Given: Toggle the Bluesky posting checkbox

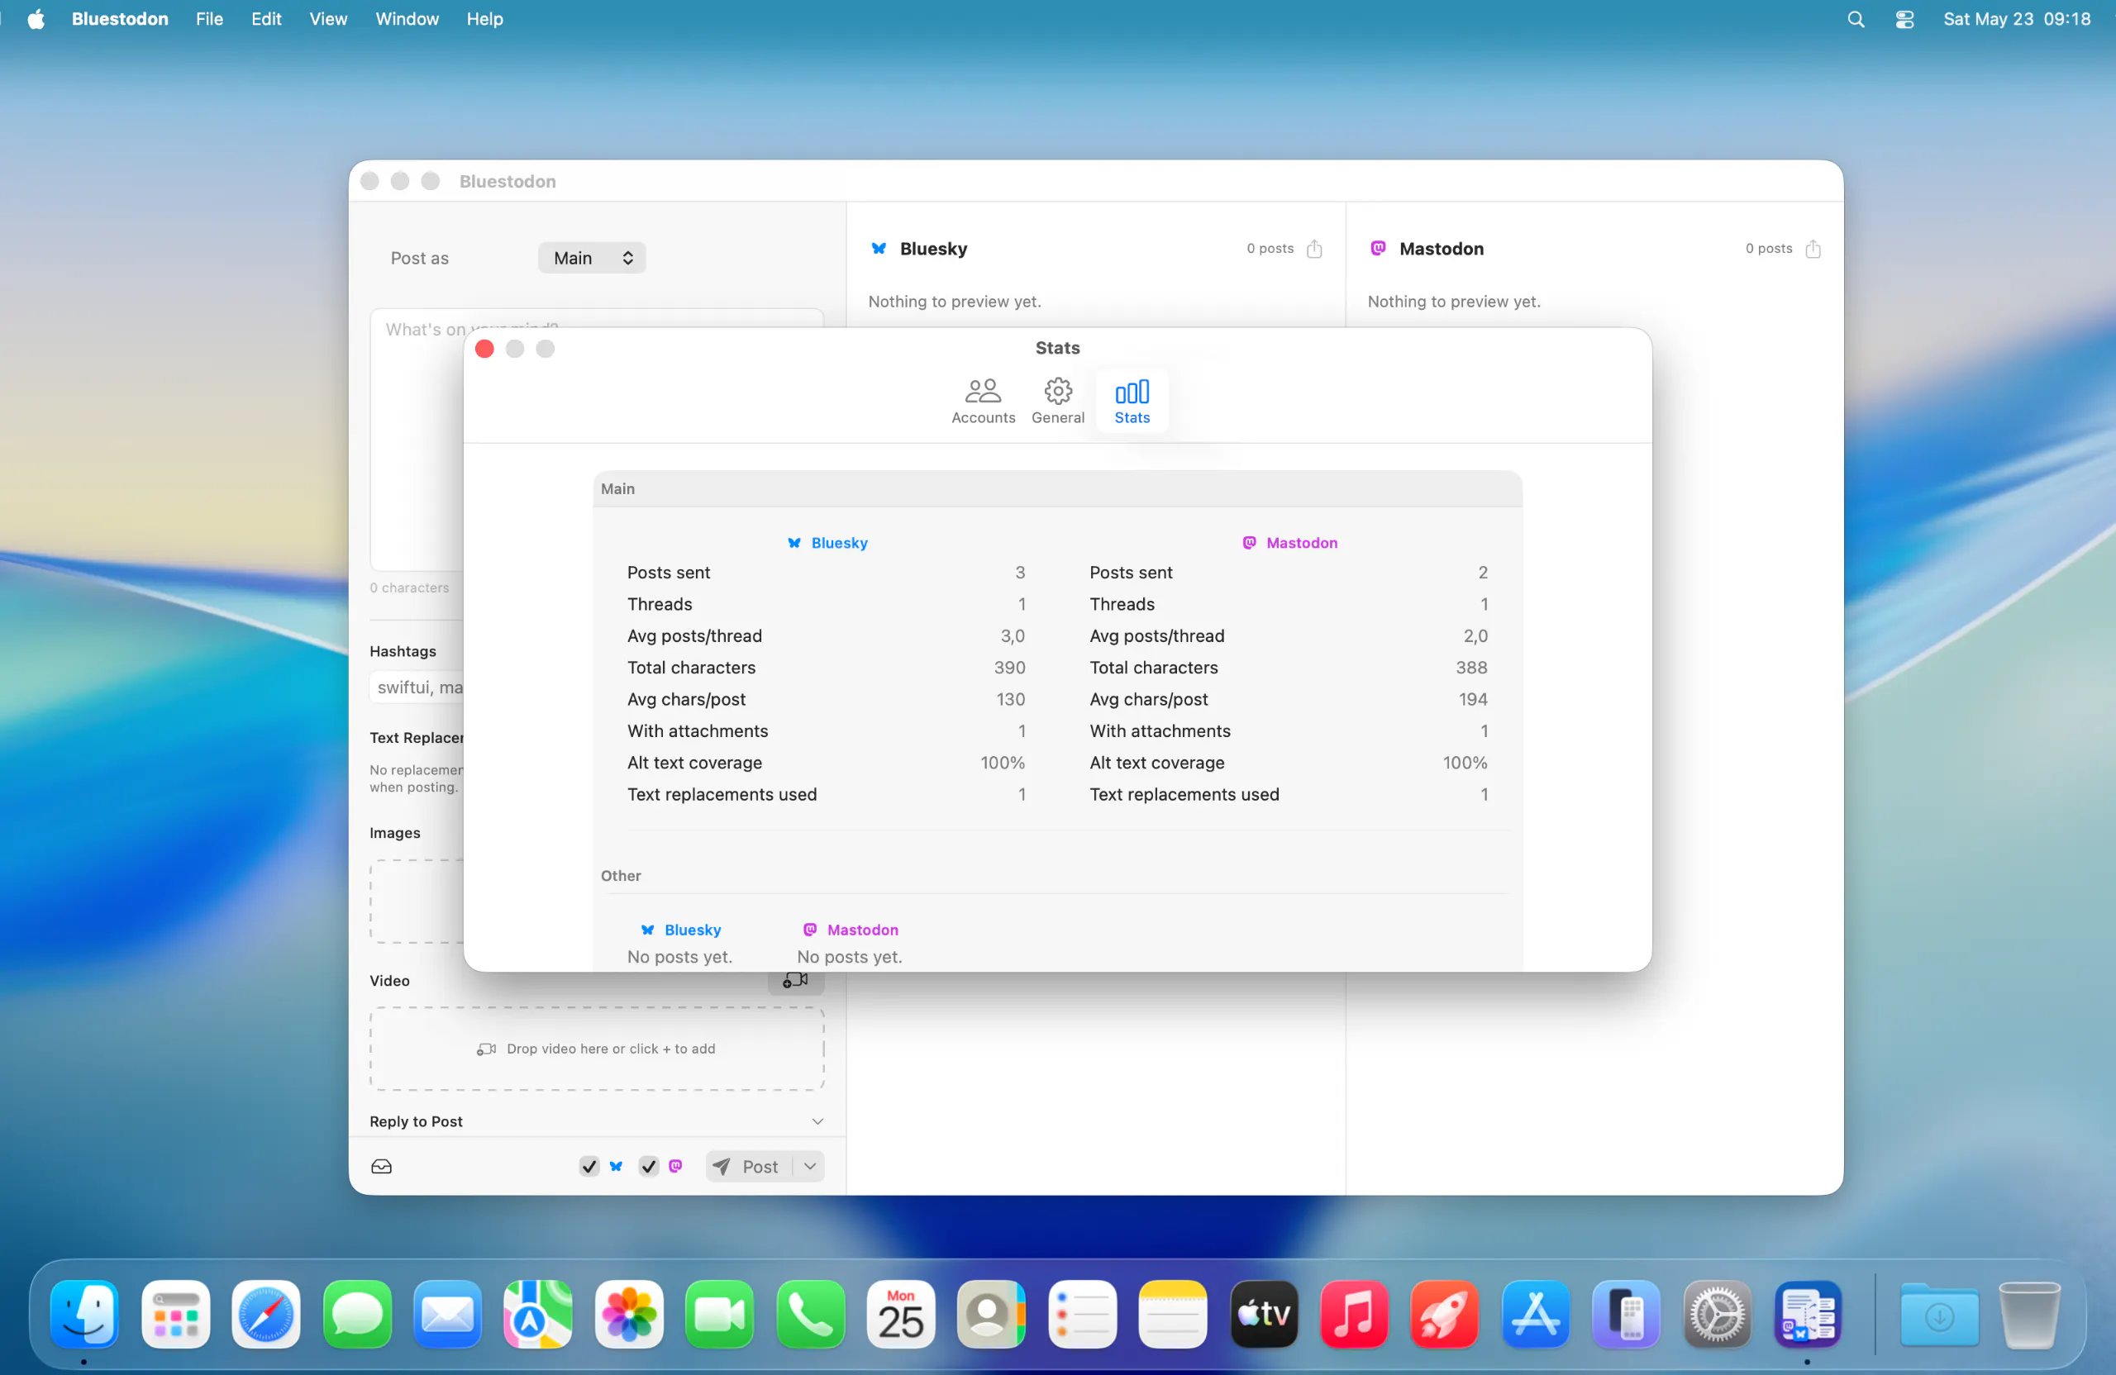Looking at the screenshot, I should [x=589, y=1166].
